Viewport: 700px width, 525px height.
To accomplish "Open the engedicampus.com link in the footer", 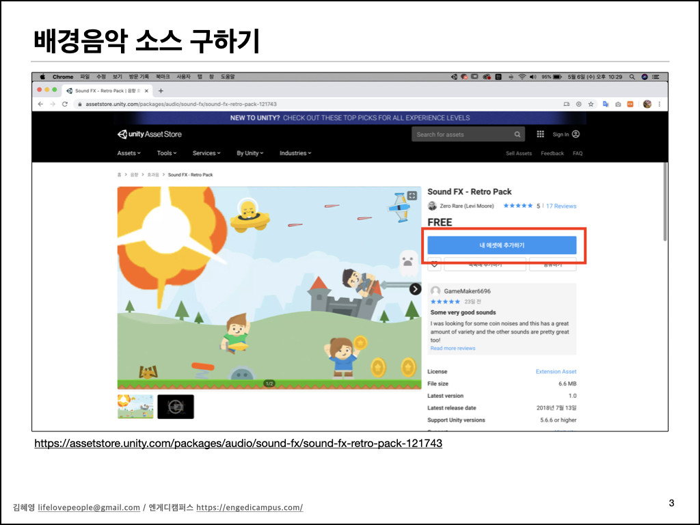I will pos(250,508).
